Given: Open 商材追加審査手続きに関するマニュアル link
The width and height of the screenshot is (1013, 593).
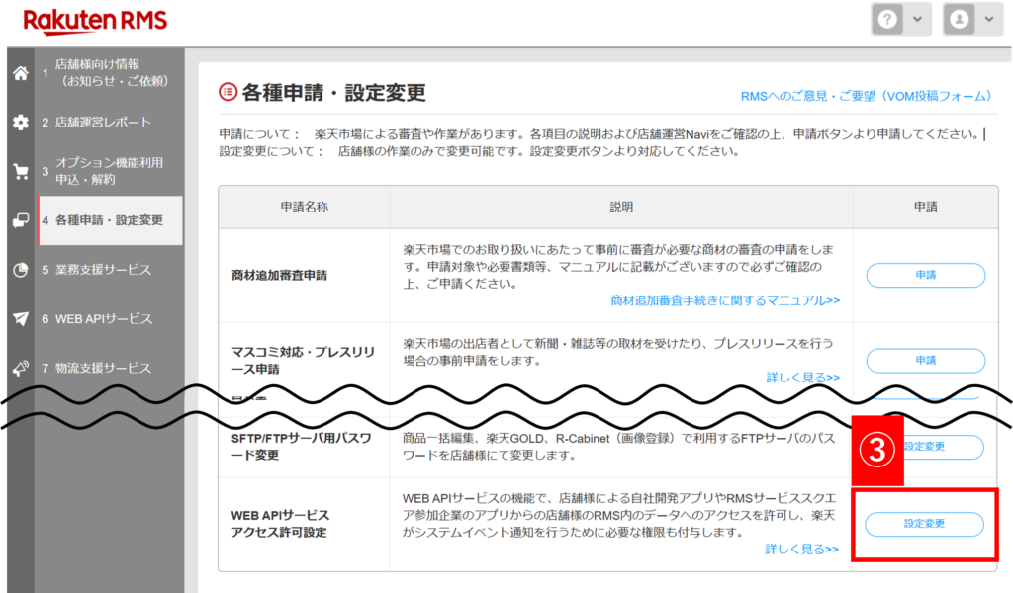Looking at the screenshot, I should point(725,300).
